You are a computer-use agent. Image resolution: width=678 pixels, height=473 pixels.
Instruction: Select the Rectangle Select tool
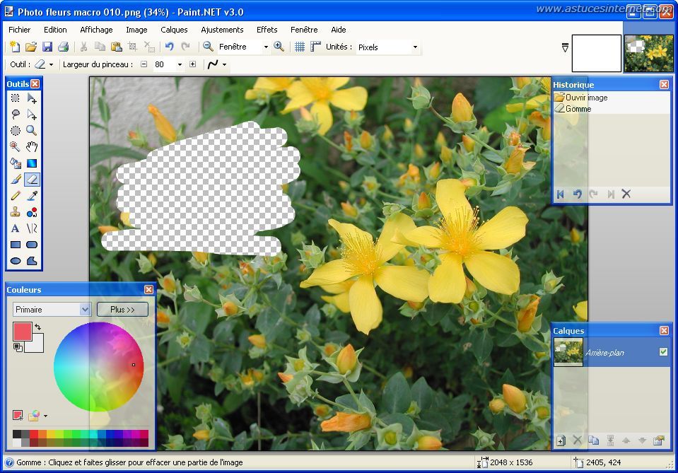tap(15, 98)
